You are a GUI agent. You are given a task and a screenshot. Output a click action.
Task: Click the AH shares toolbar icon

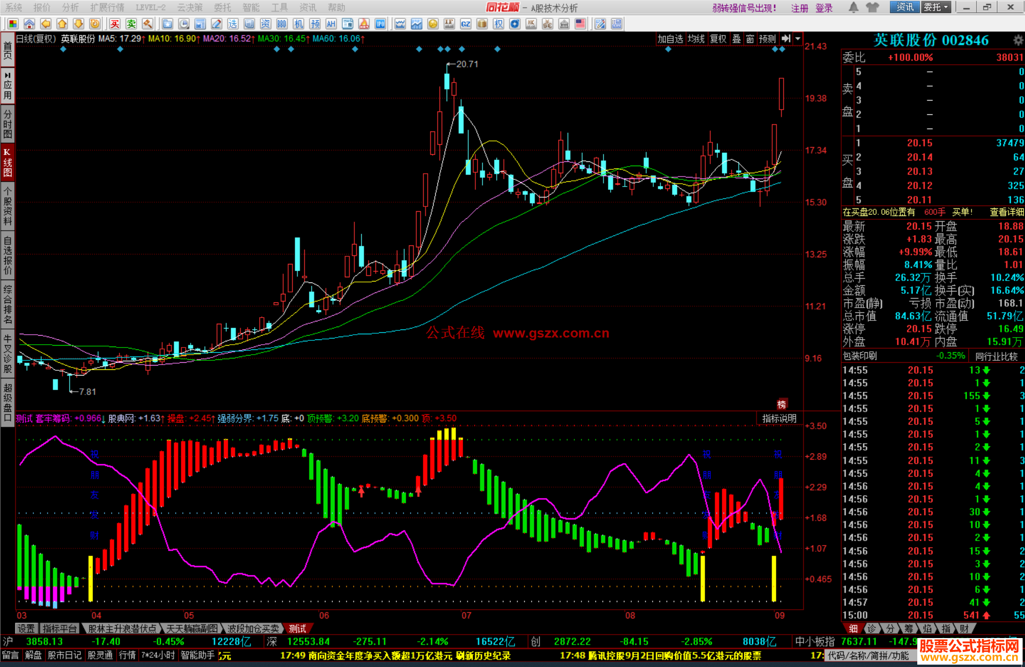[331, 24]
